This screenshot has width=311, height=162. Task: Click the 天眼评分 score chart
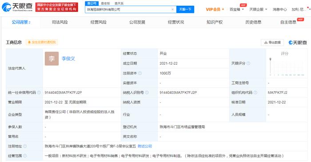[287, 67]
